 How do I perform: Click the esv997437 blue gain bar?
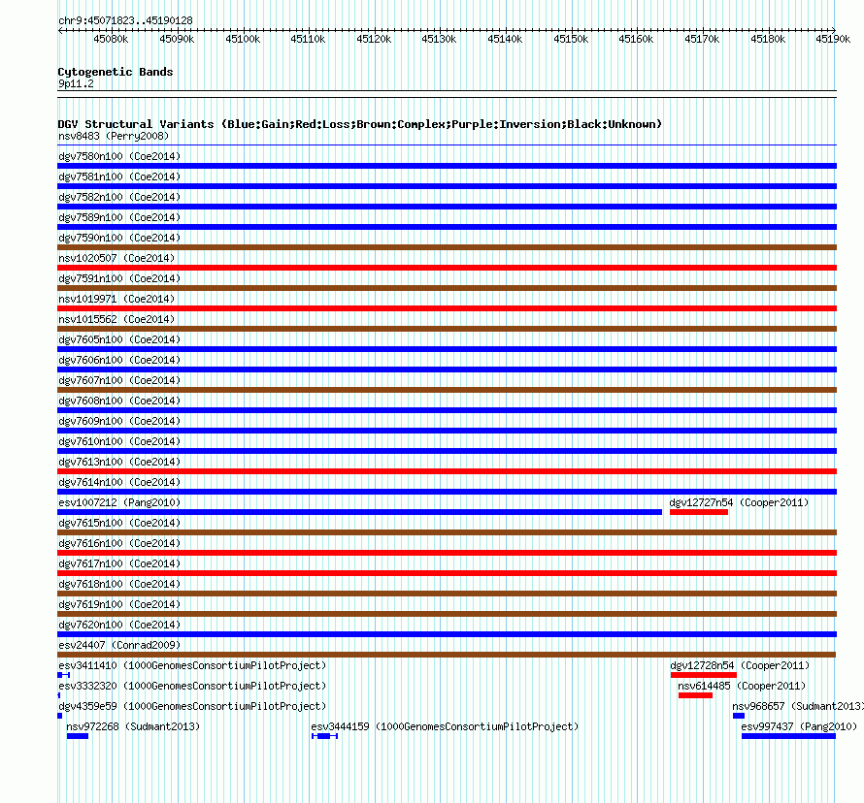788,736
